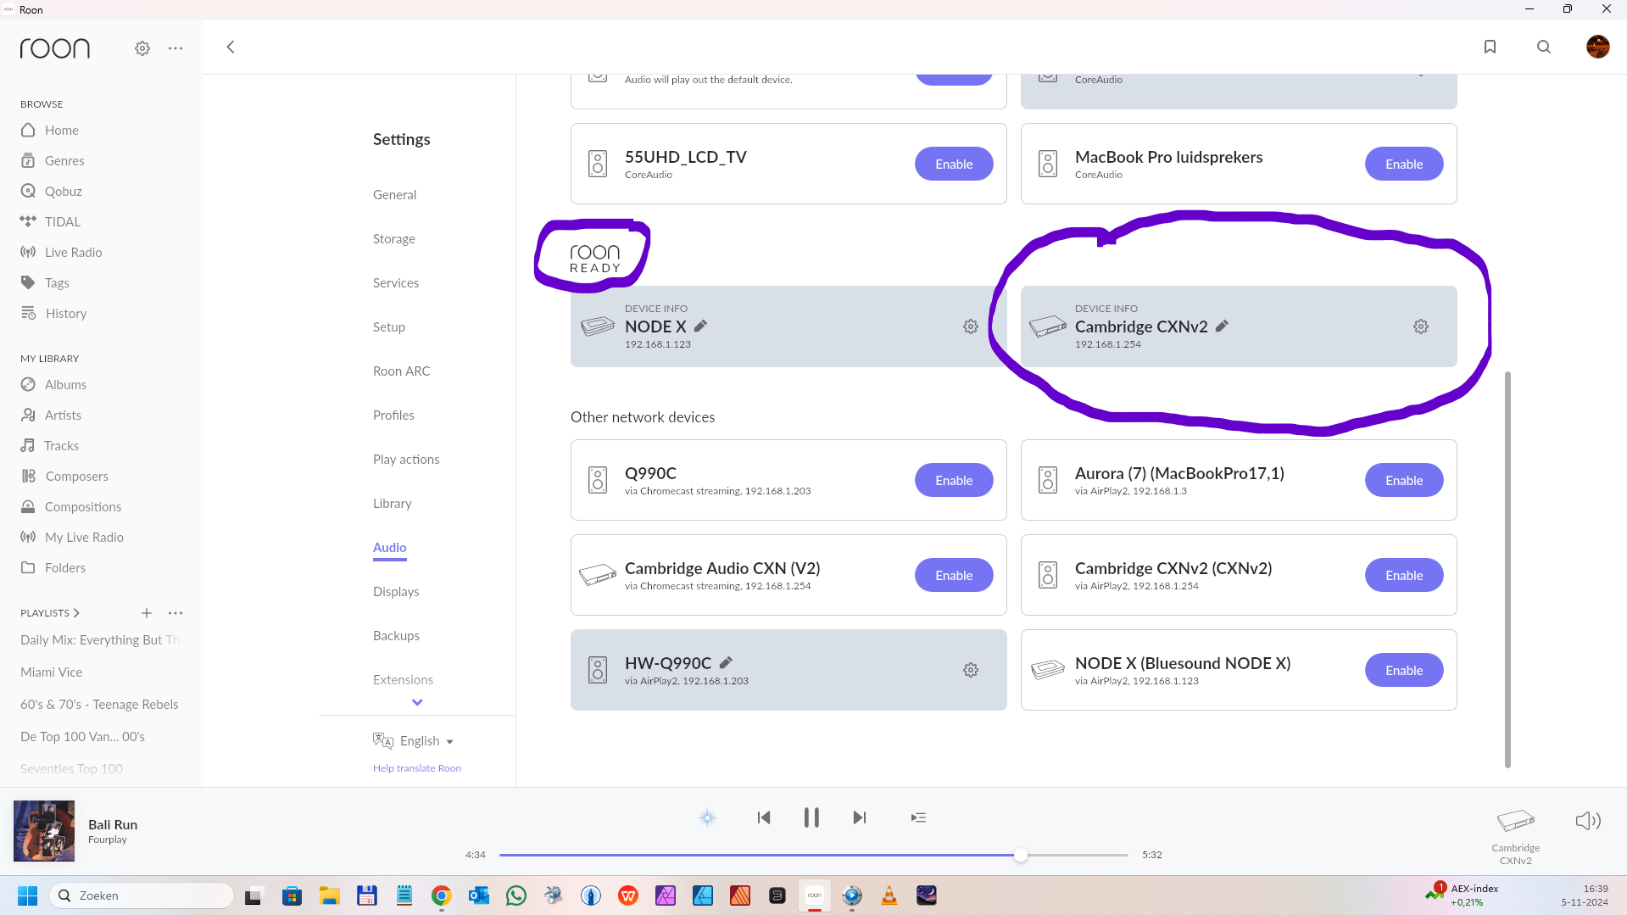Open VLC media player from taskbar
This screenshot has height=915, width=1627.
pos(889,895)
